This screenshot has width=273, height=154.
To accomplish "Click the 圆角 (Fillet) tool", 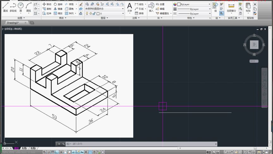I will point(69,9).
